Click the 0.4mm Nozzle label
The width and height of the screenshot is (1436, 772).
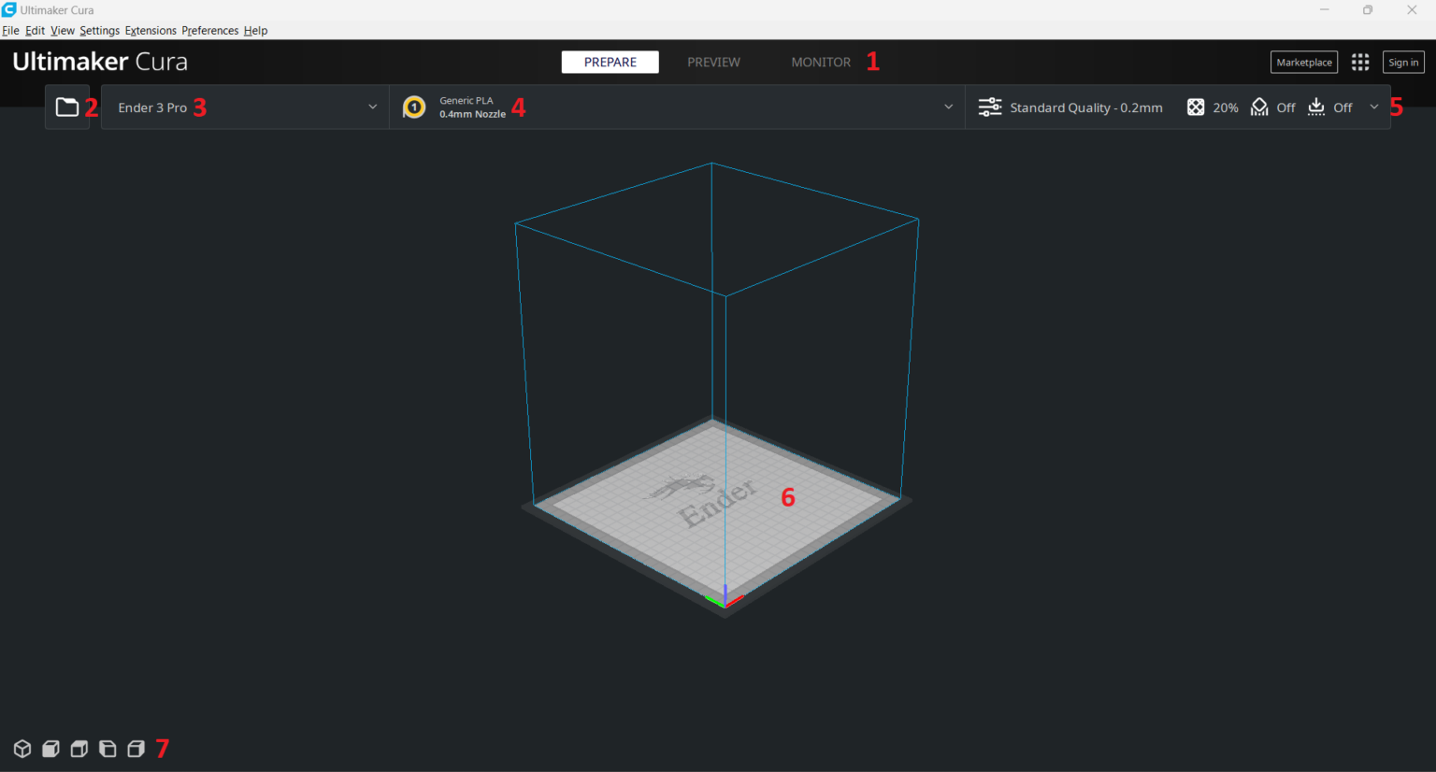[x=472, y=114]
